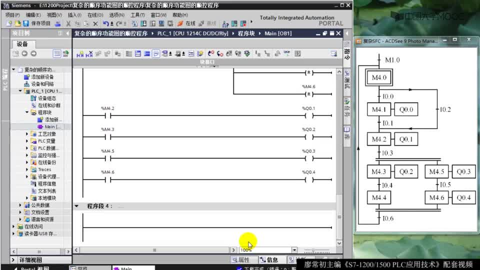Expand the 详细视图 panel
480x270 pixels.
[x=13, y=260]
